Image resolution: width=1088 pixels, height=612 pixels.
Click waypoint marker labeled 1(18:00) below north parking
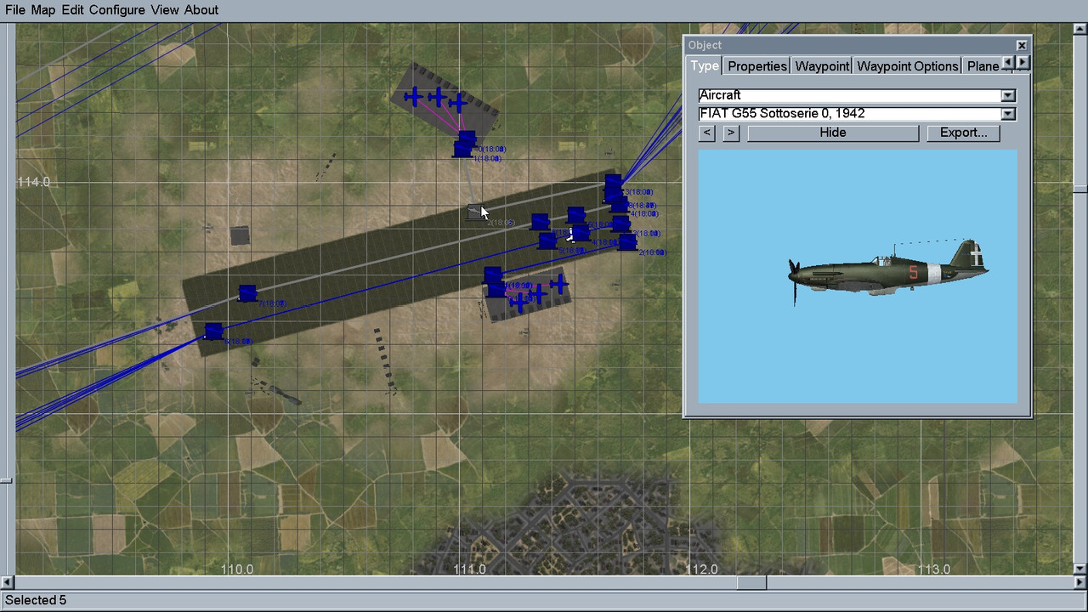(x=462, y=150)
